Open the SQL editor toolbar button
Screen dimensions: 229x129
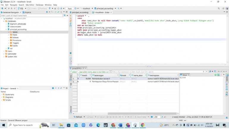21,8
